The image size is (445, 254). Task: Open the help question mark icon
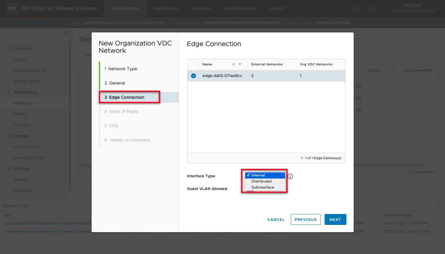373,8
